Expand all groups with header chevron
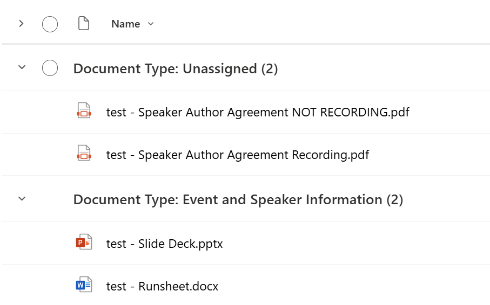 coord(21,24)
